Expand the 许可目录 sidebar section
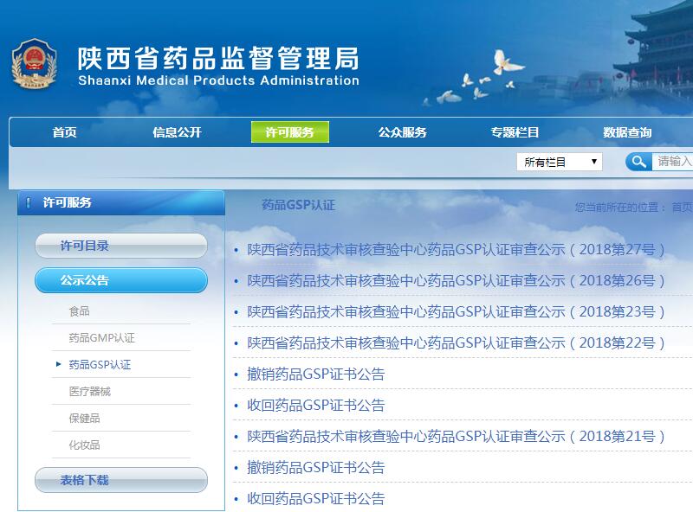Image resolution: width=693 pixels, height=512 pixels. coord(121,246)
